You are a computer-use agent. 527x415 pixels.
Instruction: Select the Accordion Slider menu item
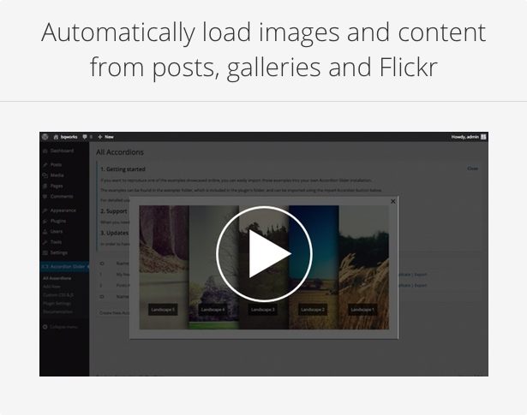[x=64, y=266]
